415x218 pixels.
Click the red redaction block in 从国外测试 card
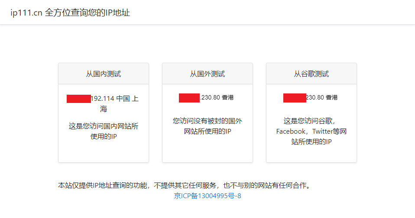189,98
